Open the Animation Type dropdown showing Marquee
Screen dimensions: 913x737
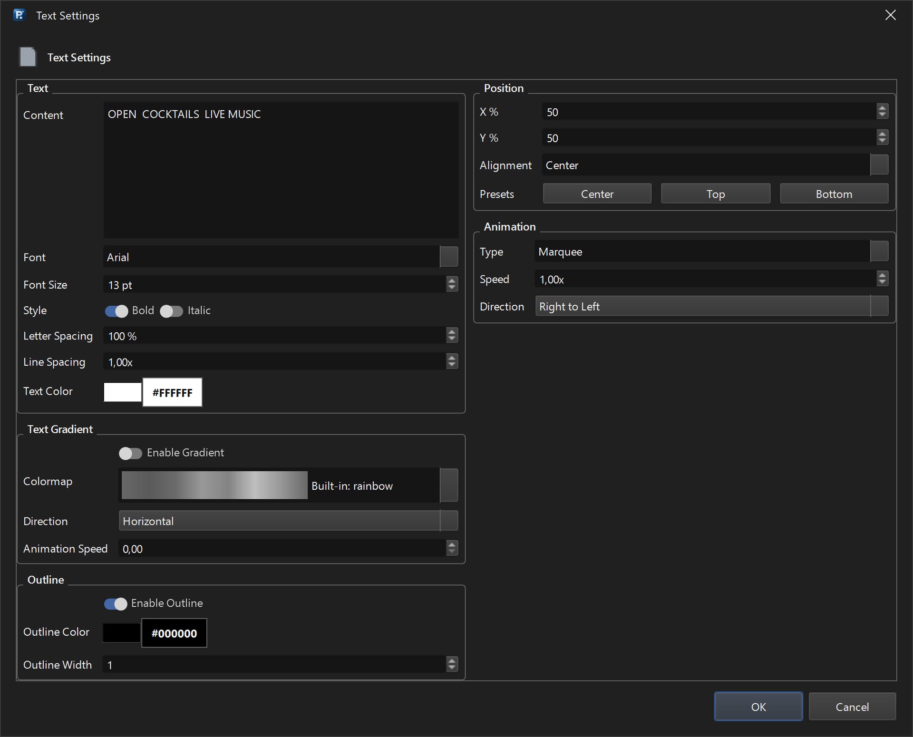point(711,252)
